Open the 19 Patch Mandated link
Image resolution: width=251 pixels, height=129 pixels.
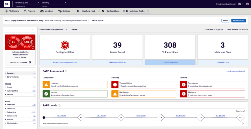170,62
